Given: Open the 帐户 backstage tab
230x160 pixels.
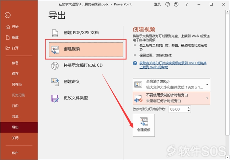Looking at the screenshot, I should (19, 153).
